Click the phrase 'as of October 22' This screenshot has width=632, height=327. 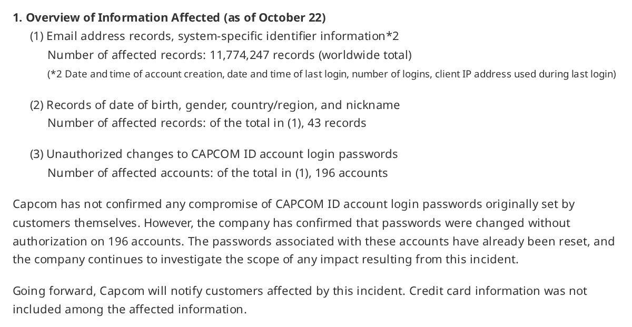(275, 17)
